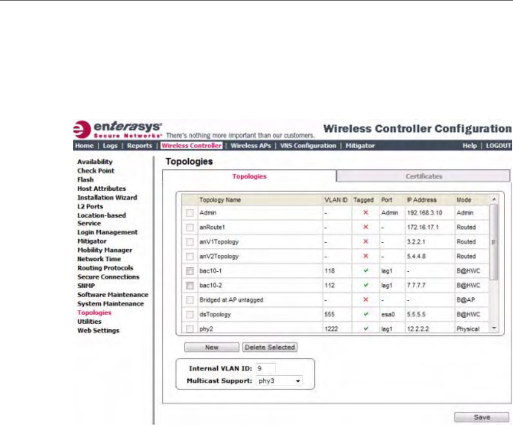Open System Maintenance in the sidebar
Image resolution: width=513 pixels, height=425 pixels.
[110, 304]
